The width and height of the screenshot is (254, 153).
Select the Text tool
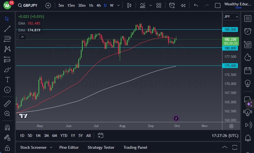7,80
